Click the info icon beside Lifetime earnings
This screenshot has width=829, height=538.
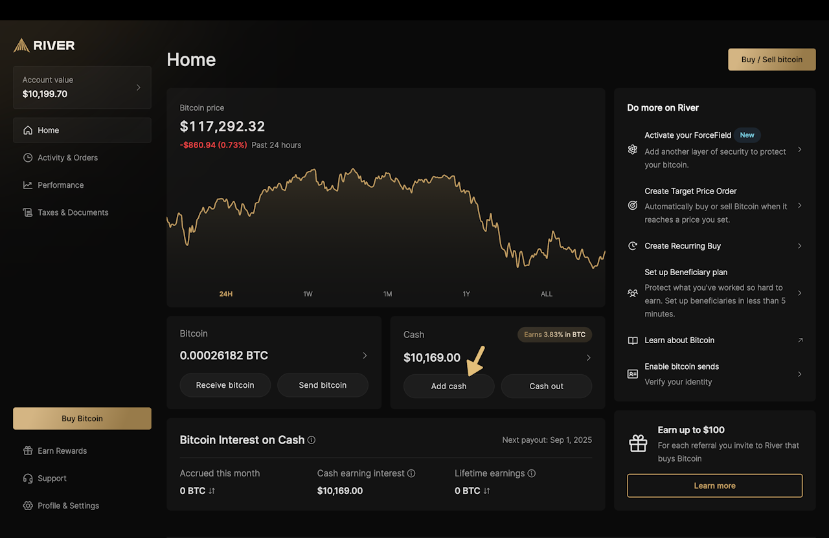click(532, 473)
